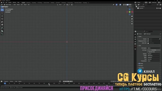This screenshot has height=91, width=162.
Task: Switch to the Shading workspace tab
Action: (52, 3)
